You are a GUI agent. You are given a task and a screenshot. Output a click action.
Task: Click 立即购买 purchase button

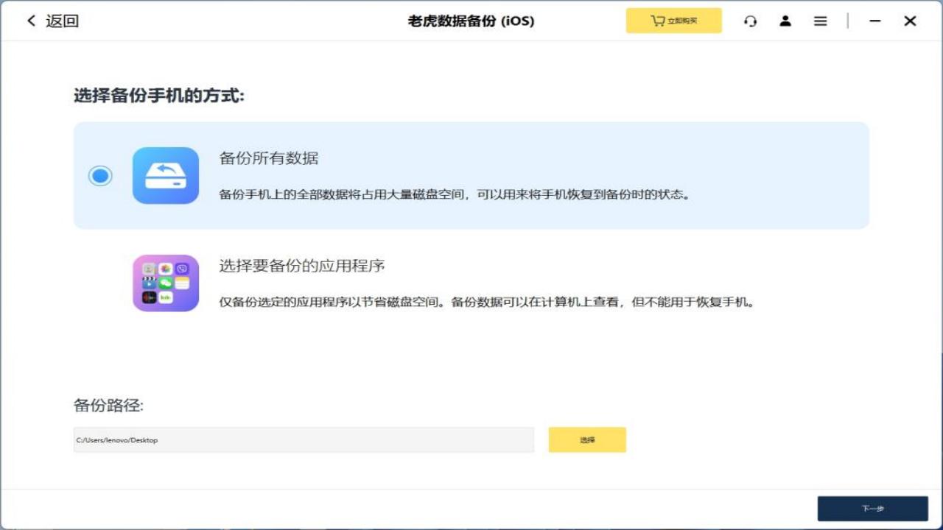point(674,21)
